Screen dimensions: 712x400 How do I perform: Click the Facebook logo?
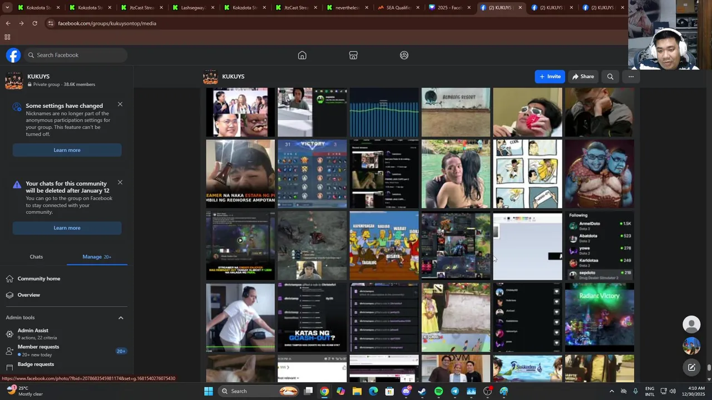[x=13, y=55]
